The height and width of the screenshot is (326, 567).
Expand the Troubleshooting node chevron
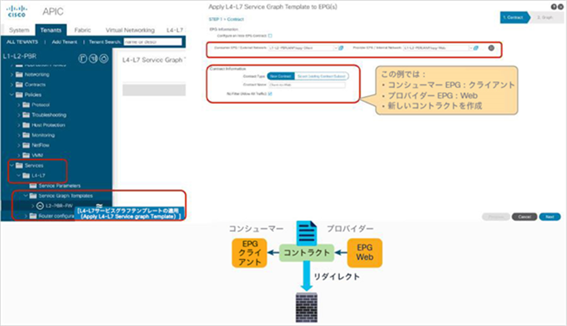tap(18, 115)
